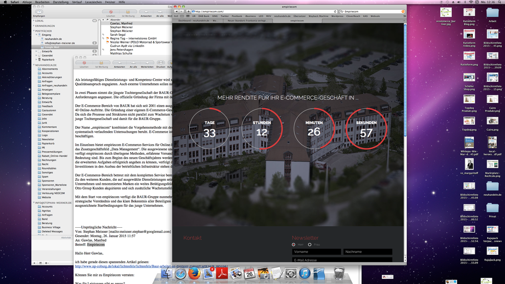Collapse INFO@STEPHAN-MEIXNER.DE section

(x=34, y=203)
